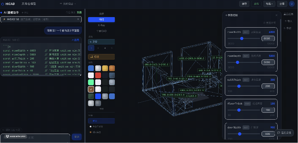Click the 600.0×2100.0×2400.0 dimension label
This screenshot has width=298, height=143.
point(156,64)
